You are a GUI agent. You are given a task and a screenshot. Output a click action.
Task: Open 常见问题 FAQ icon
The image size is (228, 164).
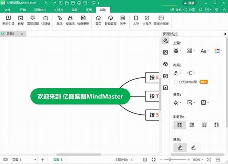coord(33,20)
